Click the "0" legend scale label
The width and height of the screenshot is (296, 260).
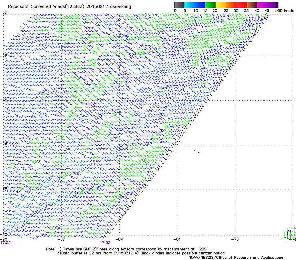(x=175, y=11)
